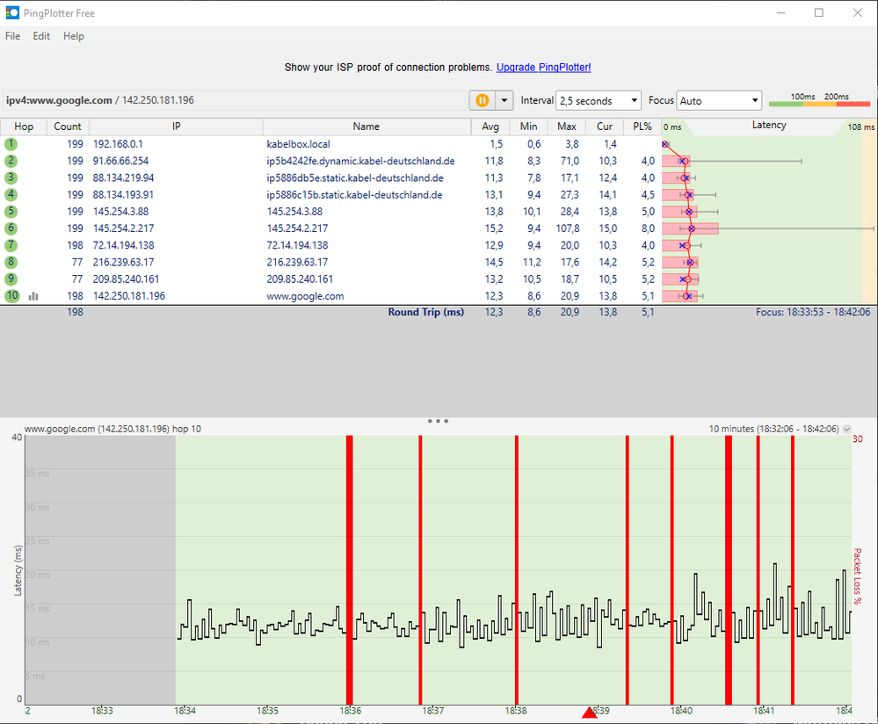
Task: Click the 18:38 tick label on time axis
Action: [x=516, y=711]
